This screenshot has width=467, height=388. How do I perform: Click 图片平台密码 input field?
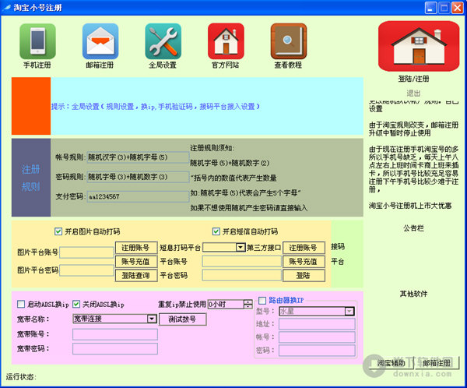click(x=86, y=270)
